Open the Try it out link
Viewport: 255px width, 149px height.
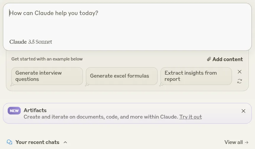pyautogui.click(x=190, y=117)
